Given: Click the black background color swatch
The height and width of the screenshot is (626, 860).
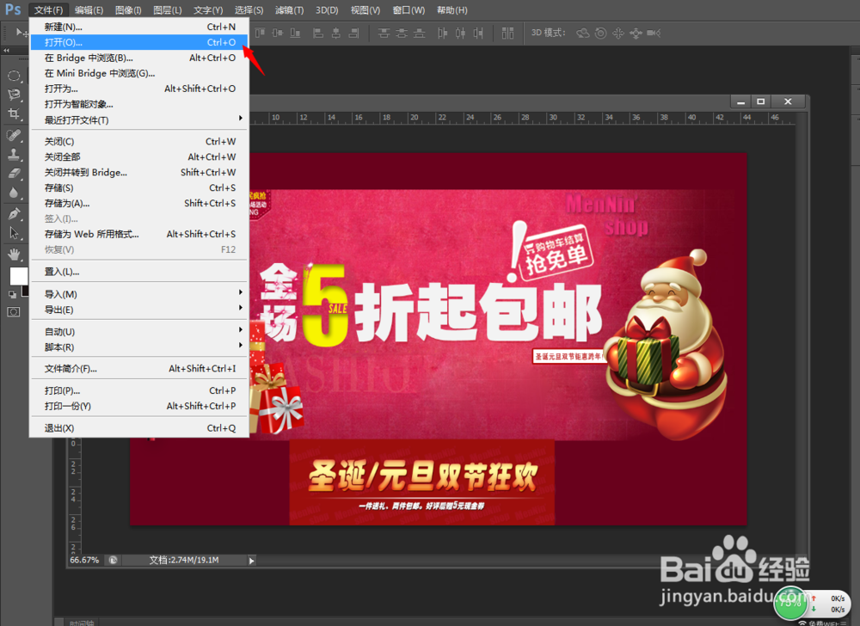Looking at the screenshot, I should click(x=25, y=292).
